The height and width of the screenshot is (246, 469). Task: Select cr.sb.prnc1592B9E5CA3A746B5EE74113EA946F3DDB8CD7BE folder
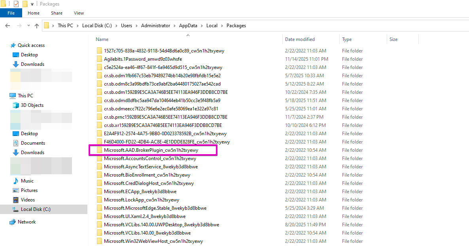click(166, 117)
